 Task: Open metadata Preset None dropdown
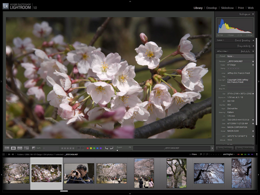coord(231,56)
